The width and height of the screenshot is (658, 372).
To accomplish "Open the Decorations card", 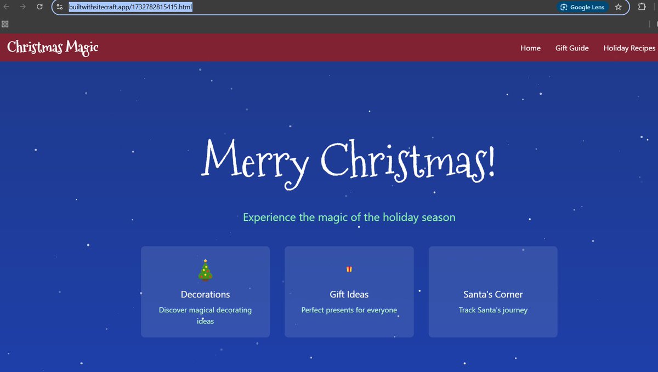I will 205,291.
